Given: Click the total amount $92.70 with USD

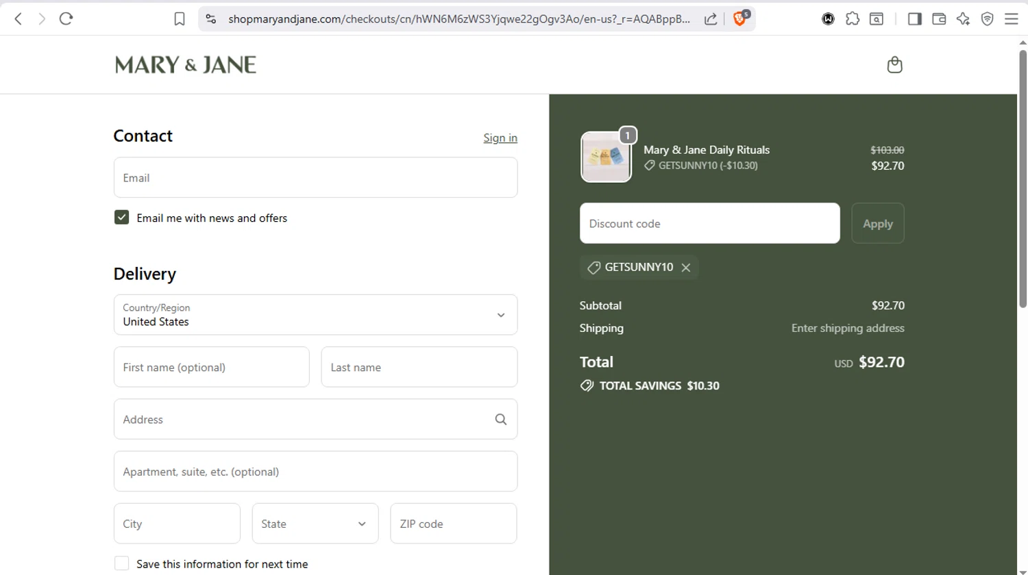Looking at the screenshot, I should pyautogui.click(x=869, y=362).
